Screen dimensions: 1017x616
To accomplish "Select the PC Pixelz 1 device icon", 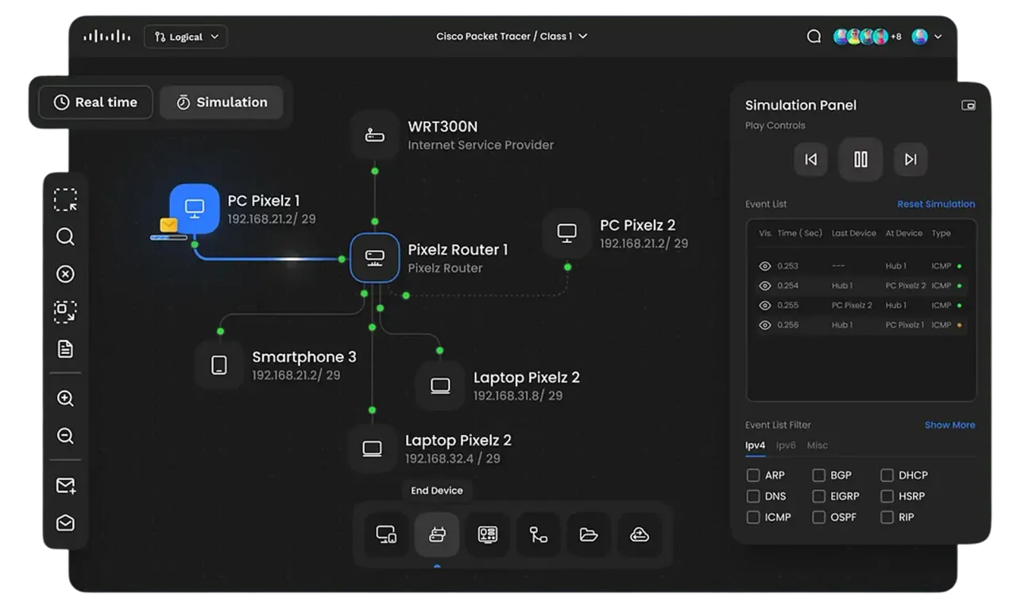I will (194, 208).
